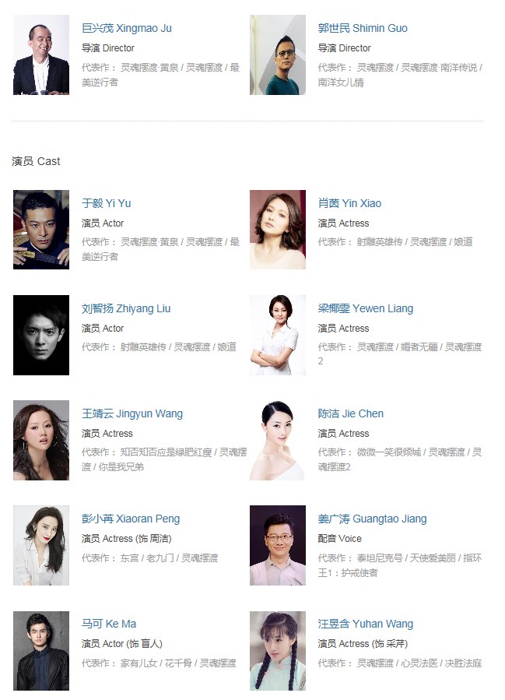Screen dimensions: 505x700
Task: Click Shimin Guo's portrait photo
Action: 278,55
